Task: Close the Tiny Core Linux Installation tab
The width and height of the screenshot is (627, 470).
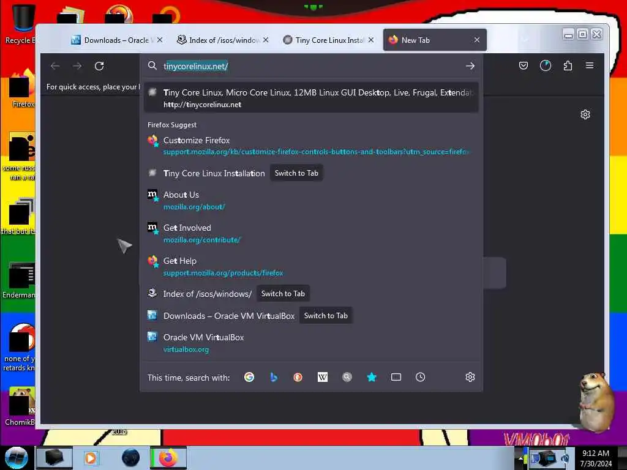Action: point(371,40)
